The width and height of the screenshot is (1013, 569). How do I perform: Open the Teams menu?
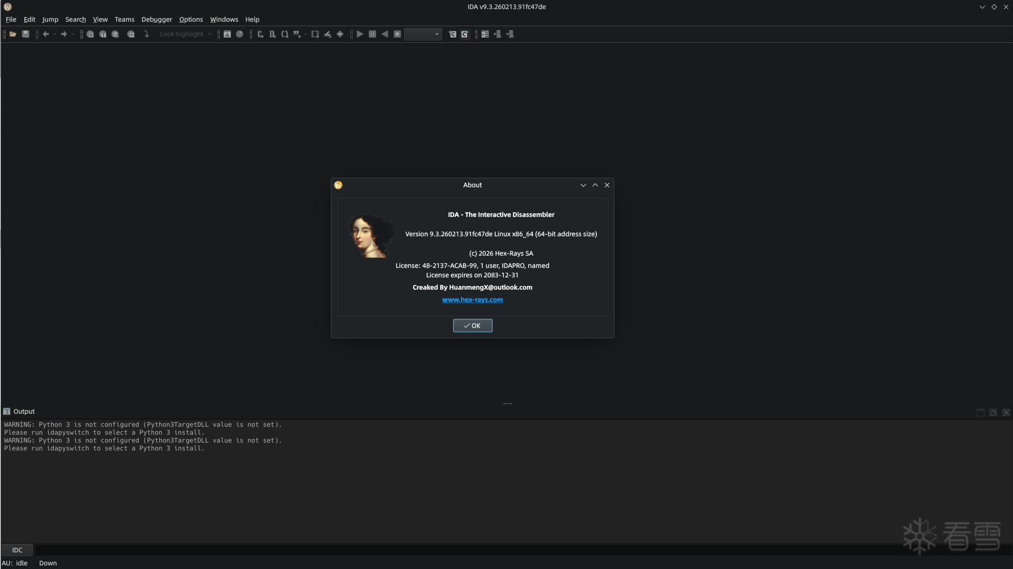[x=124, y=19]
